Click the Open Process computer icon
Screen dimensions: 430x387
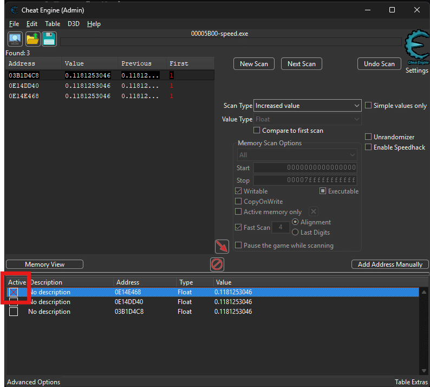click(x=15, y=38)
